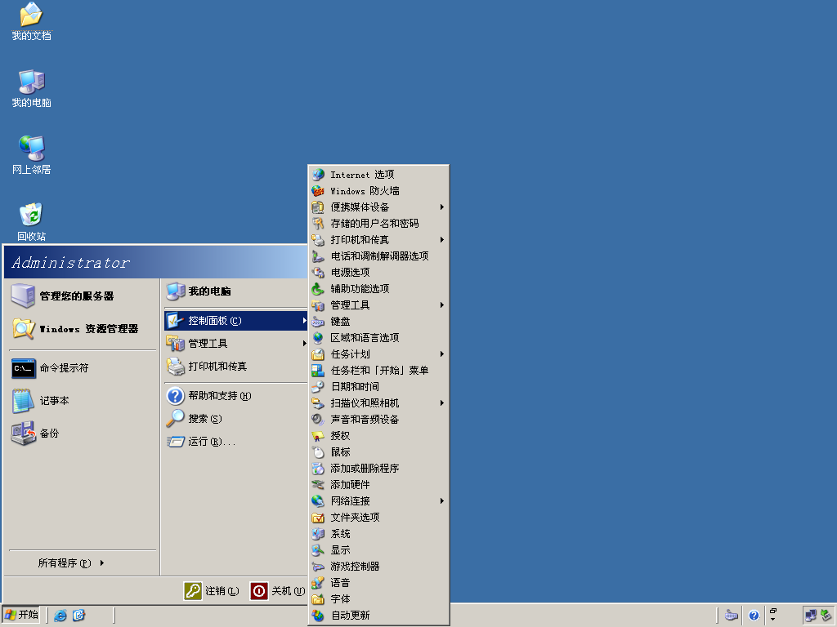Screen dimensions: 837x627
Task: Open 记事本 from Start menu
Action: pos(83,401)
